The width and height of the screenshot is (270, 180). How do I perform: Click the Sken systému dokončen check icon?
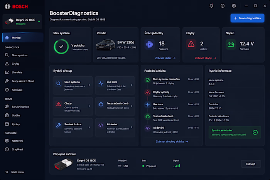coord(148,80)
